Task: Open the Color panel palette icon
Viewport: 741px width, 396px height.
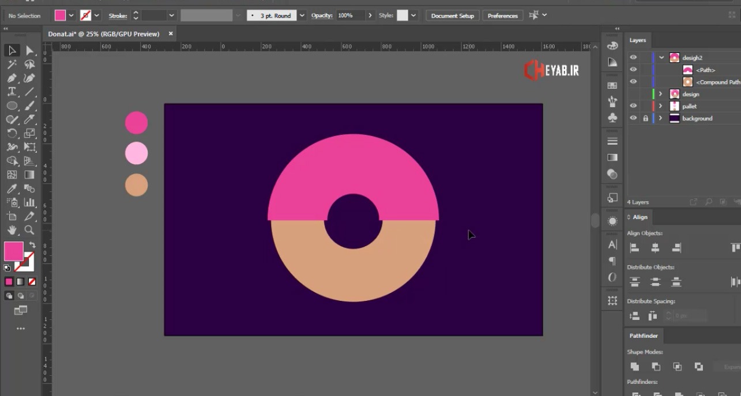Action: pos(612,46)
